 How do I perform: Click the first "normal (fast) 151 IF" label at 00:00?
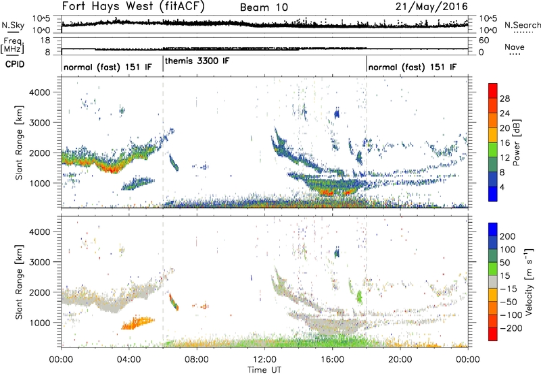coord(108,67)
